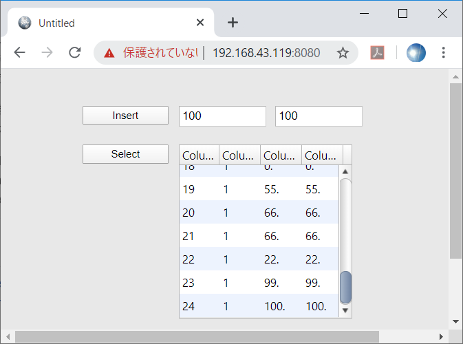The image size is (463, 344).
Task: Click the Insert button
Action: (x=125, y=116)
